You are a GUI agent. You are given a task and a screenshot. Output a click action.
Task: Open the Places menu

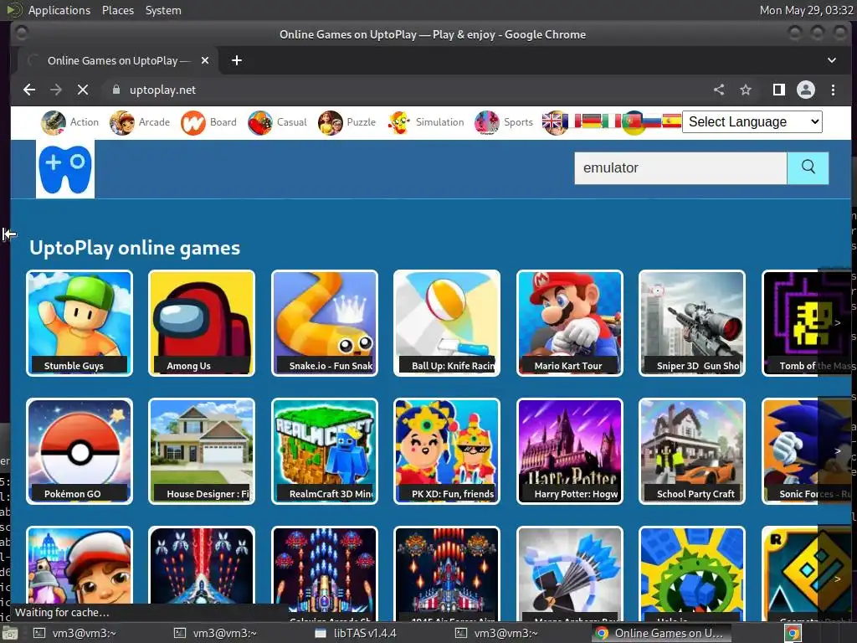[x=118, y=10]
